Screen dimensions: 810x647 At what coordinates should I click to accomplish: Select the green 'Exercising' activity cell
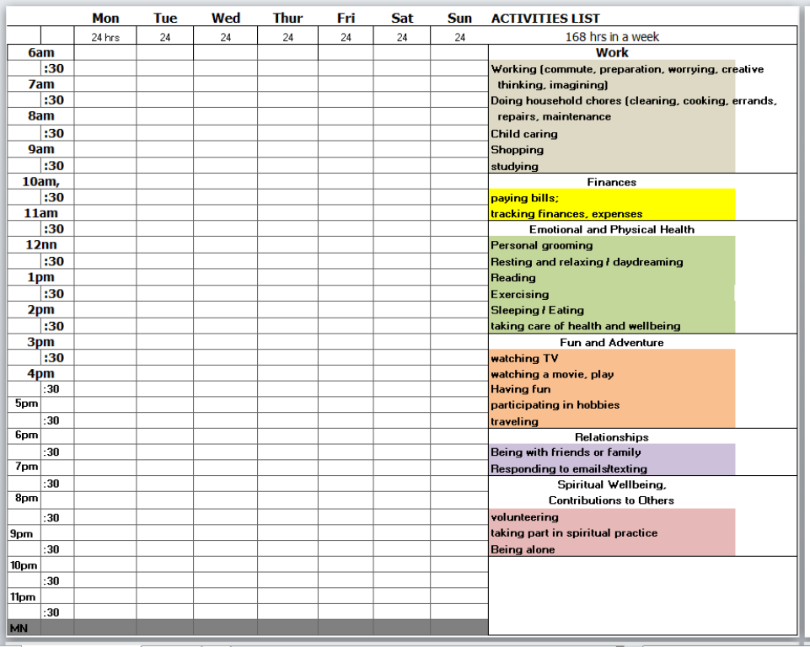click(x=520, y=294)
